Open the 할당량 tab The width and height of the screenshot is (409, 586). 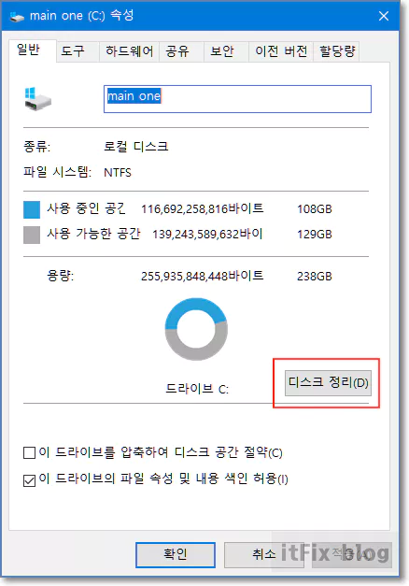(337, 51)
